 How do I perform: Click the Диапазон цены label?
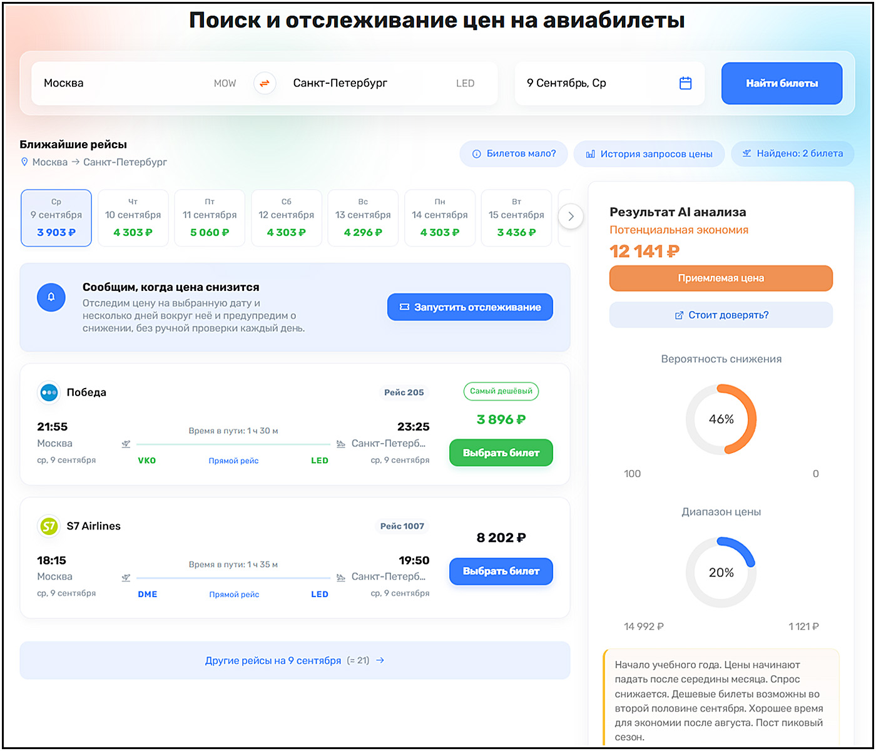[x=721, y=512]
